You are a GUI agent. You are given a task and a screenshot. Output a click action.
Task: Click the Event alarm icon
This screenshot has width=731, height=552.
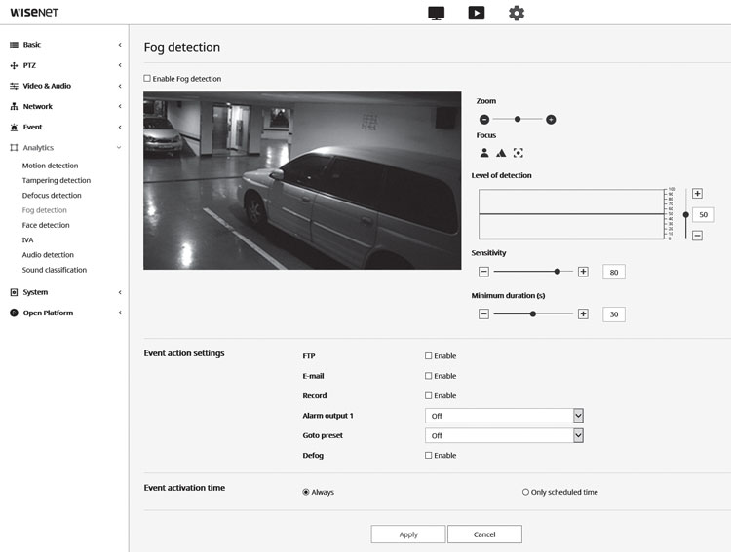[x=14, y=128]
